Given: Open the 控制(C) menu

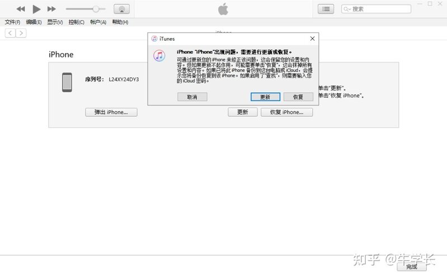Looking at the screenshot, I should point(76,22).
